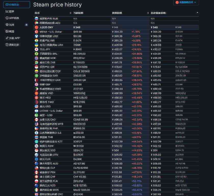Open the 关联 APP sidebar item

coord(12,38)
